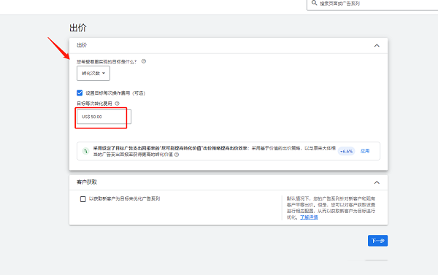Click the +6.6% uplift badge
Image resolution: width=438 pixels, height=275 pixels.
(x=346, y=151)
